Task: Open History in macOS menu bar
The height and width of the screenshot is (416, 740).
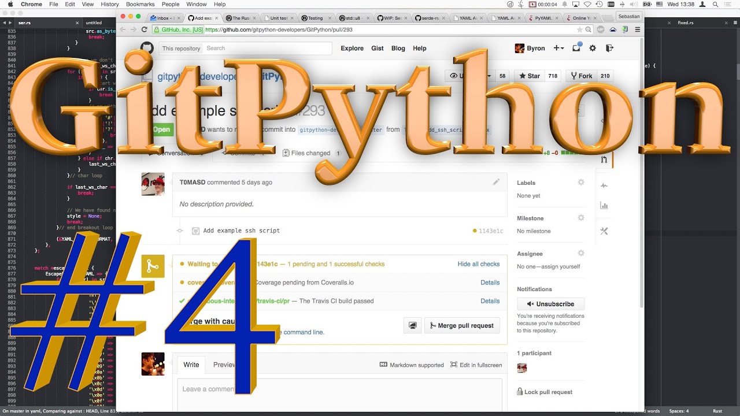Action: coord(110,4)
